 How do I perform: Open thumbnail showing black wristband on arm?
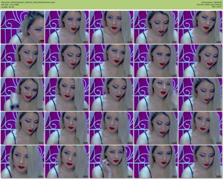(23, 95)
